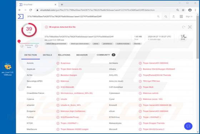Click the runtime-modules tag
200x134 pixels.
[123, 44]
